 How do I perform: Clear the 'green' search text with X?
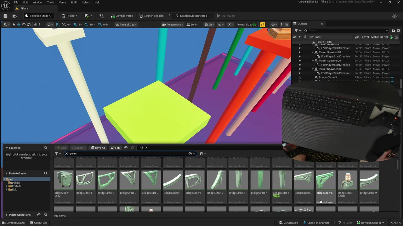(66, 153)
